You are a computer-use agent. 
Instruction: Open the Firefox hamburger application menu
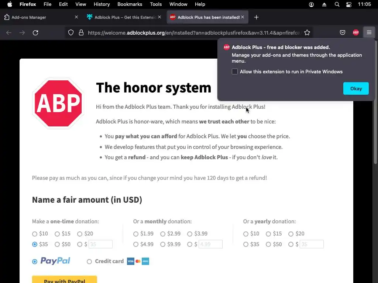click(x=369, y=32)
